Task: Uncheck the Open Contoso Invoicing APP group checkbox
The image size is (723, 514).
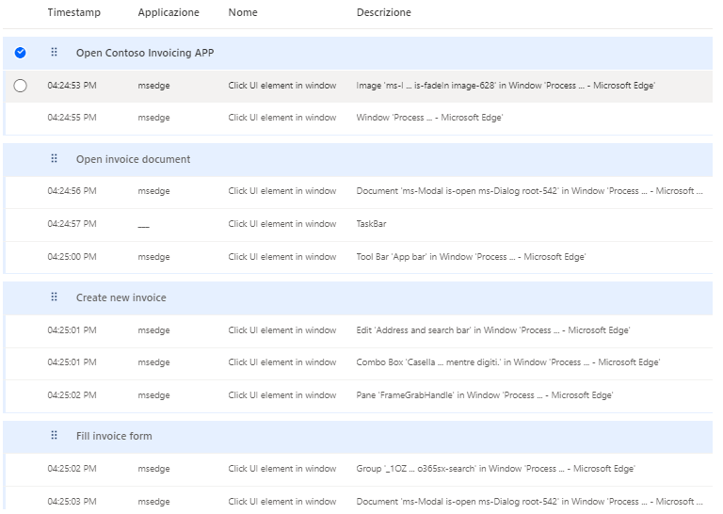Action: coord(21,53)
